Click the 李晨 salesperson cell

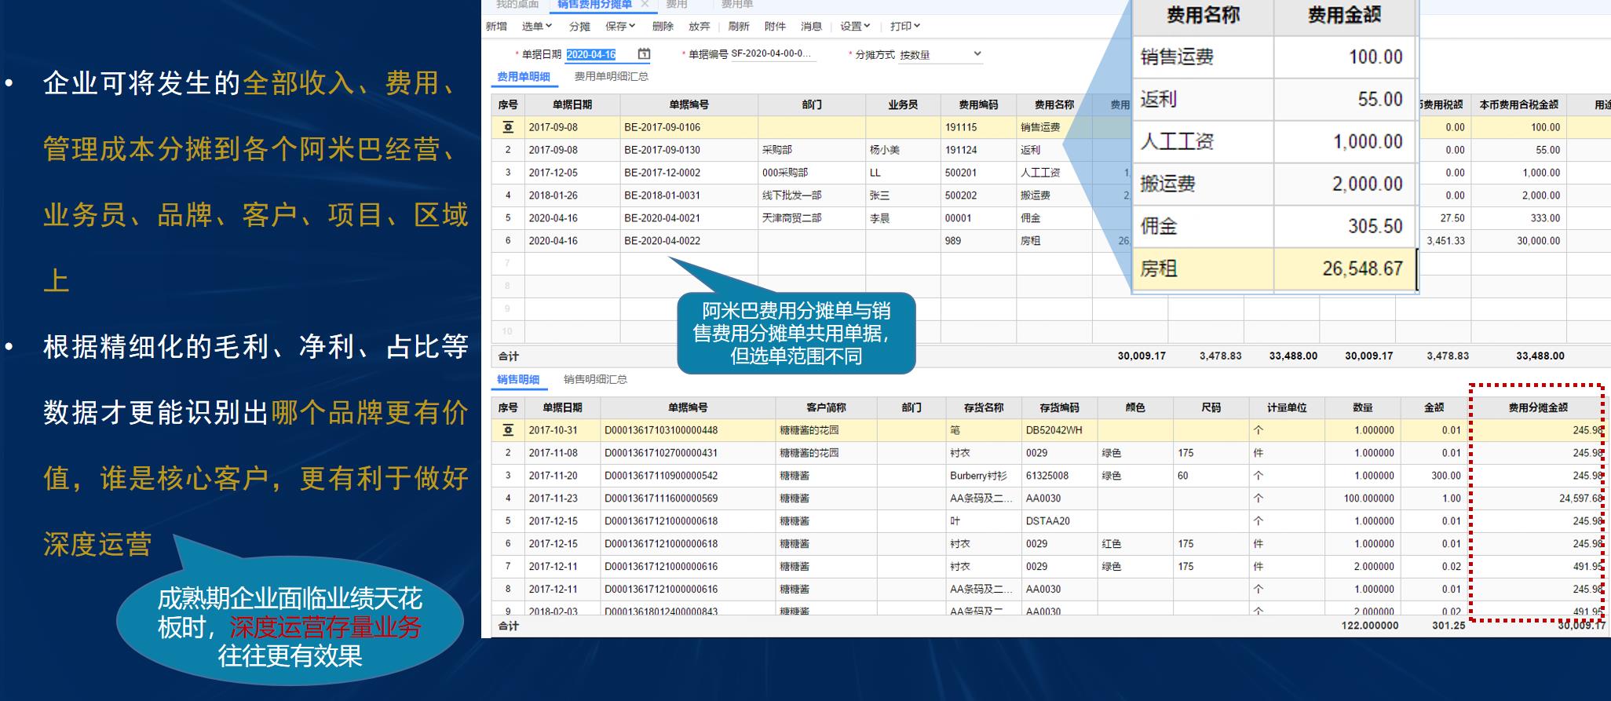903,218
